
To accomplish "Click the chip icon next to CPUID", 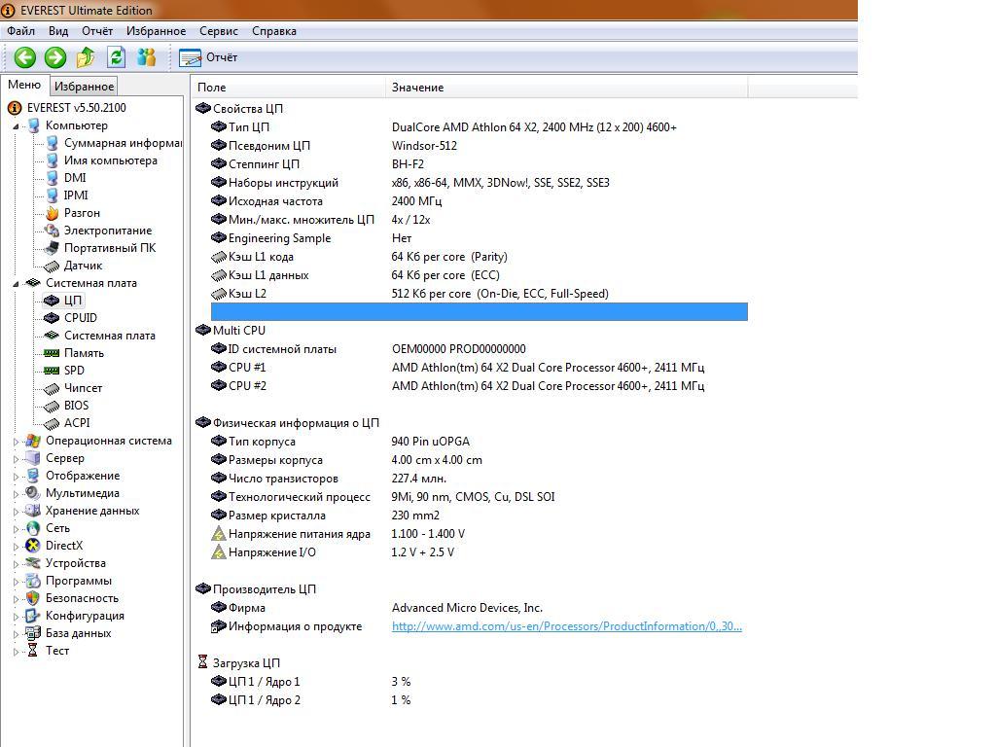I will [x=52, y=318].
